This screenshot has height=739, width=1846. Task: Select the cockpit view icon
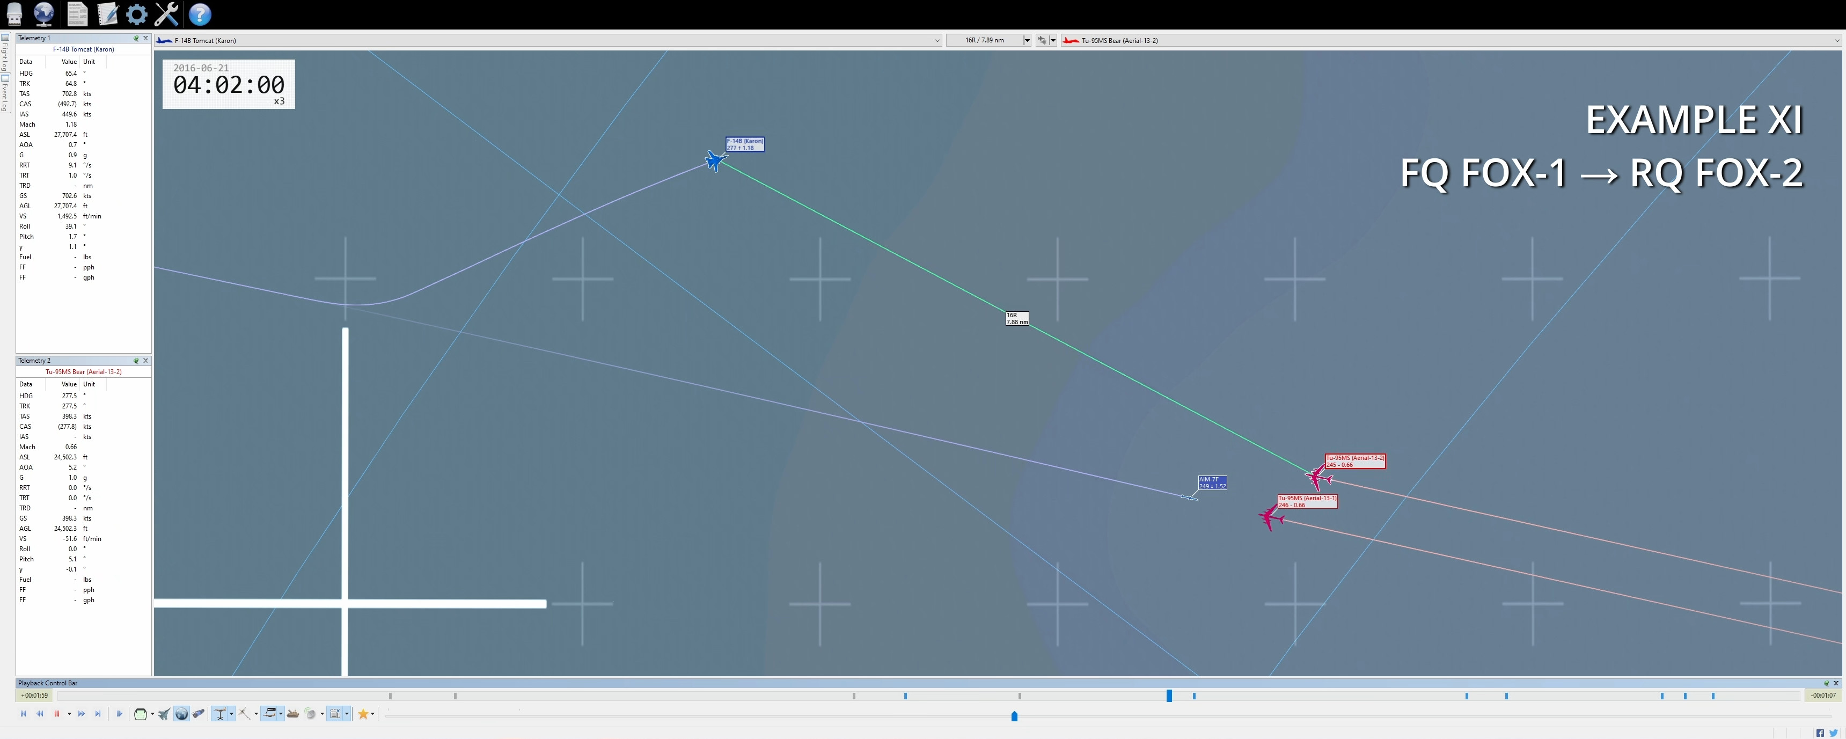(x=141, y=714)
